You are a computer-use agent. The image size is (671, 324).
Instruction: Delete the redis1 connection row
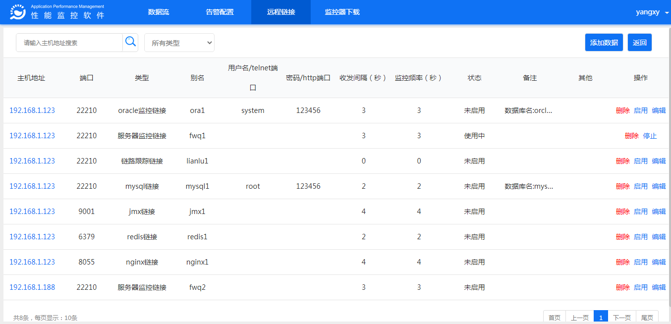click(x=622, y=237)
